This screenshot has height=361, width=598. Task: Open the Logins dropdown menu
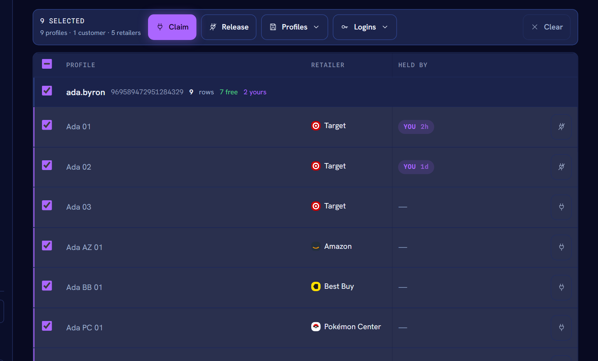[x=365, y=27]
